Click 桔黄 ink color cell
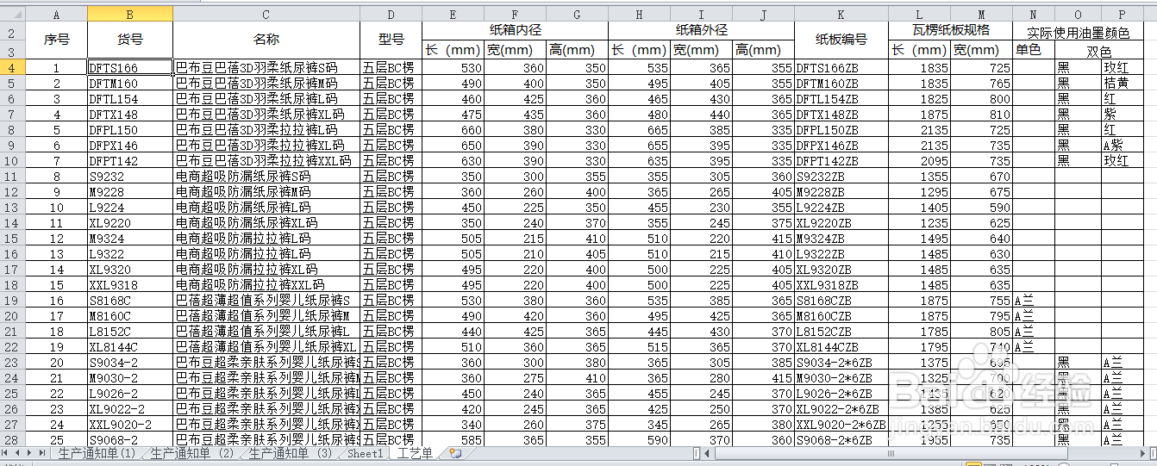The image size is (1157, 466). pos(1121,83)
